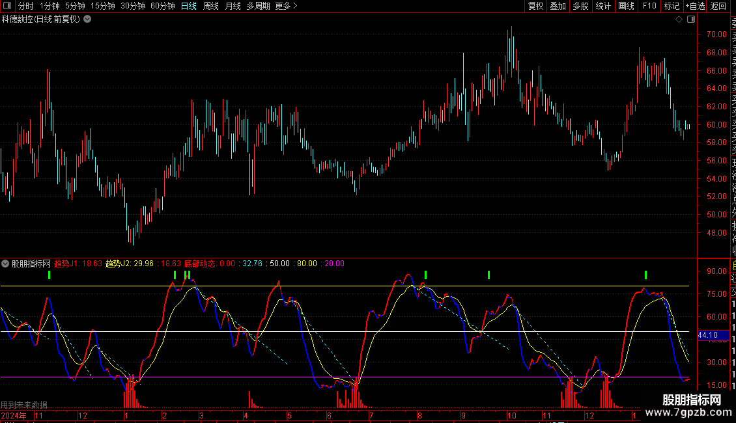Select the 分时 intraday tab
This screenshot has height=423, width=736.
25,6
